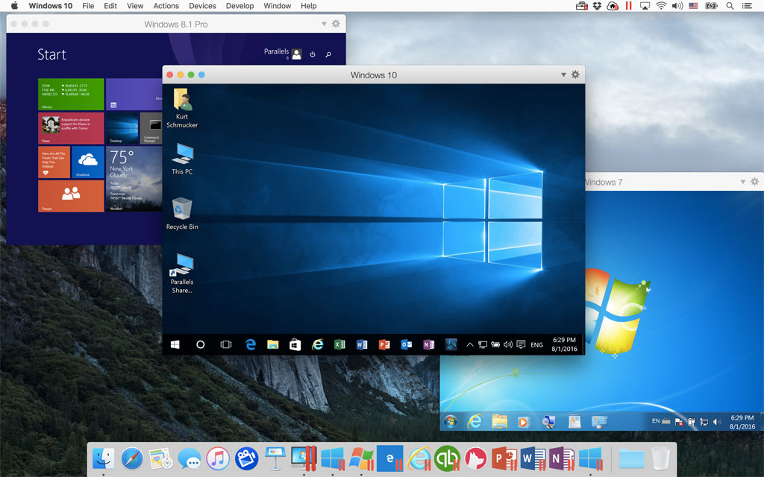Open QuickBooks from the macOS Dock
This screenshot has height=477, width=764.
[446, 458]
